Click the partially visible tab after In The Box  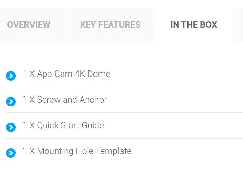(238, 25)
